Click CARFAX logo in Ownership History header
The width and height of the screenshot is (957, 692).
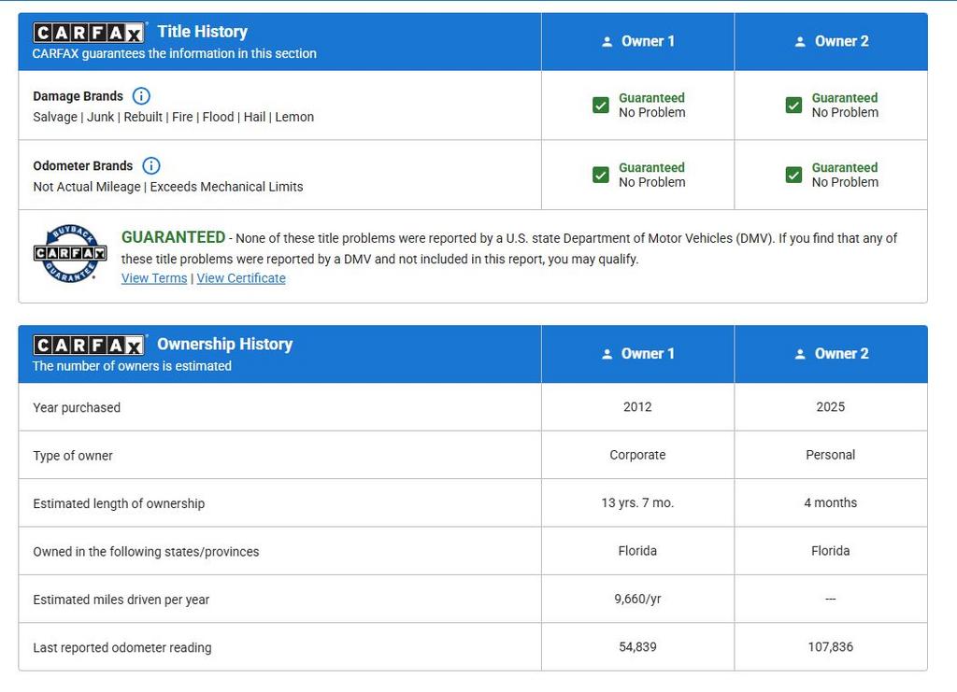coord(89,346)
